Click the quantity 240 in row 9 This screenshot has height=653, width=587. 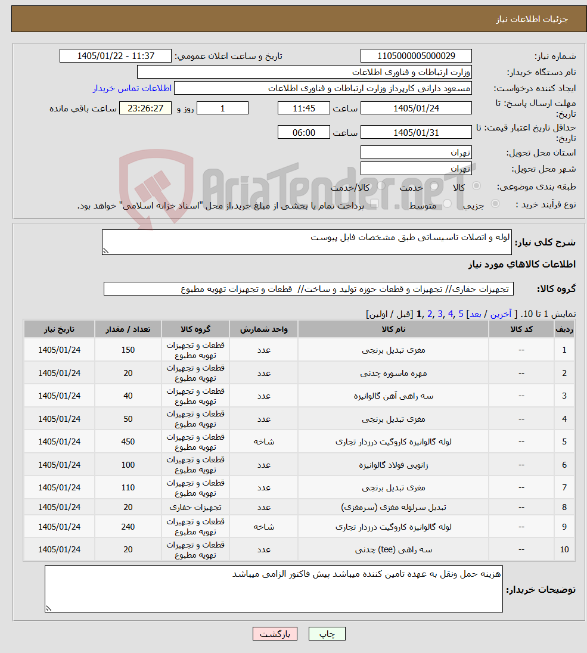pos(128,527)
